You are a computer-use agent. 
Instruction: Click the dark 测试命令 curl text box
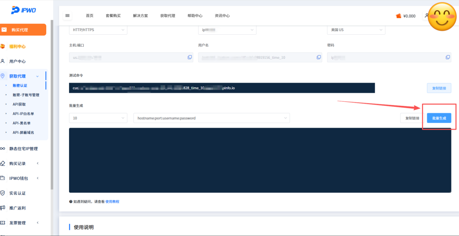[x=222, y=88]
